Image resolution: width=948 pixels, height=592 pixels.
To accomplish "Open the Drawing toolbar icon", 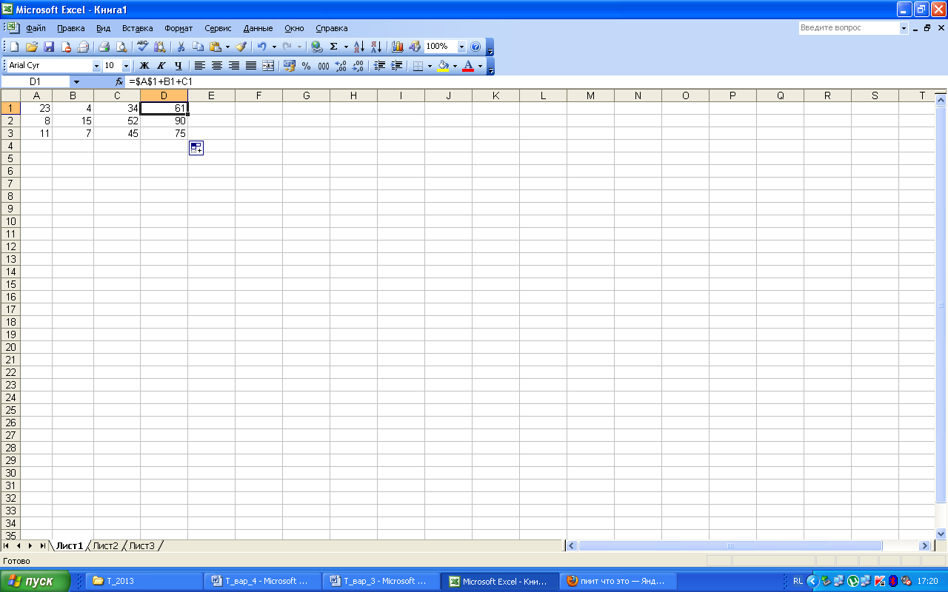I will coord(415,47).
